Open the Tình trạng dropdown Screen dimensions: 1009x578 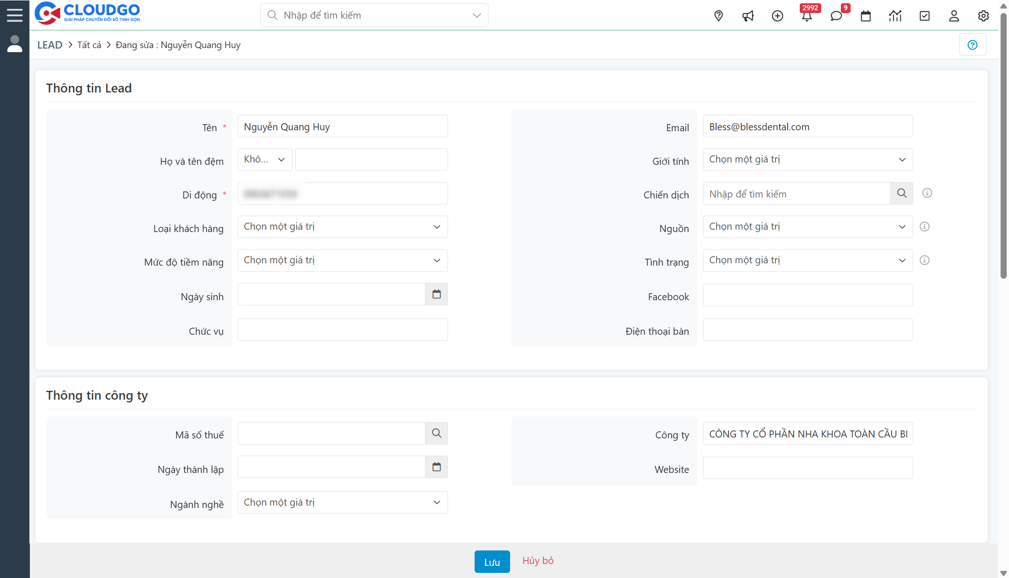(808, 261)
